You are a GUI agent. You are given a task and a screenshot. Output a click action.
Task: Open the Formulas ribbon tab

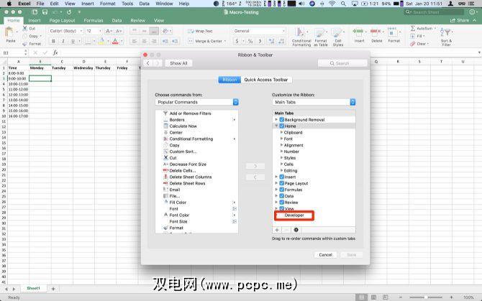[94, 21]
